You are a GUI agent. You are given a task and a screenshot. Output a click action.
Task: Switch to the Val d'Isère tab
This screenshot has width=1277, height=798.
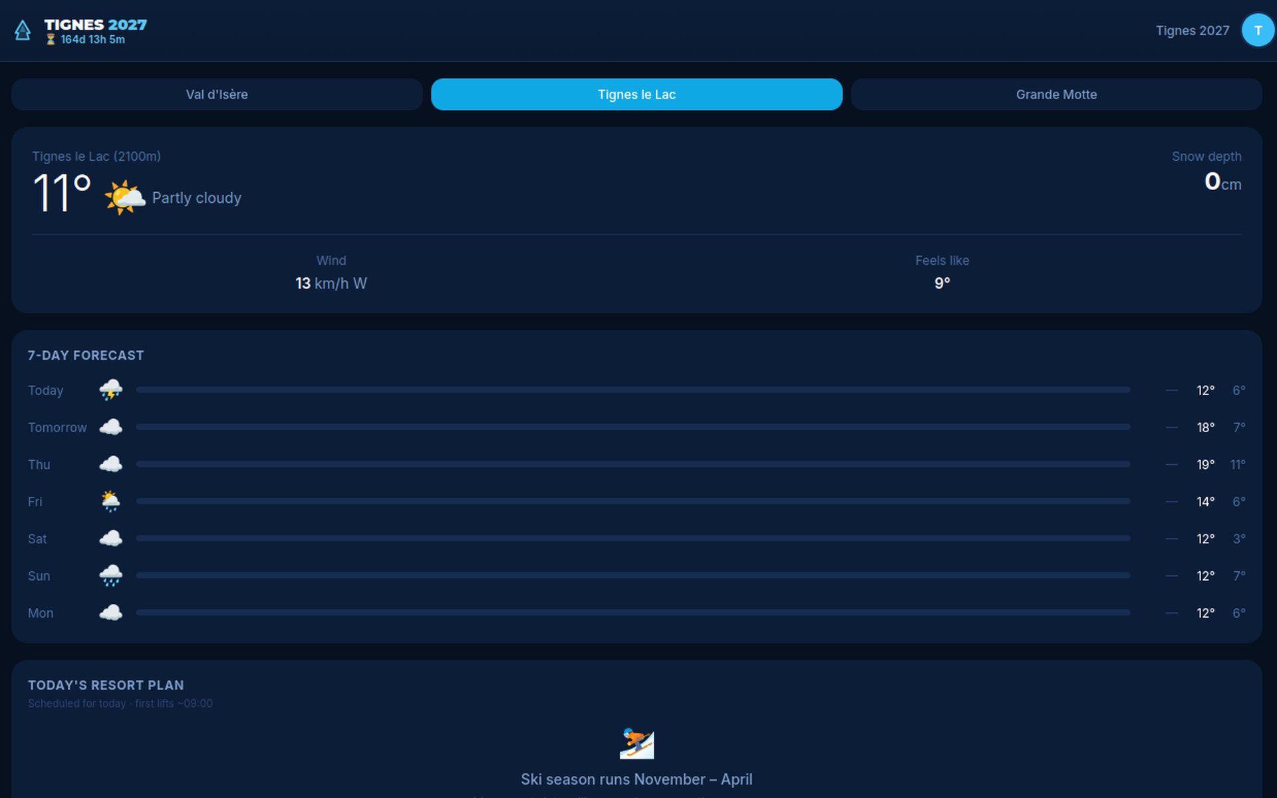[217, 94]
